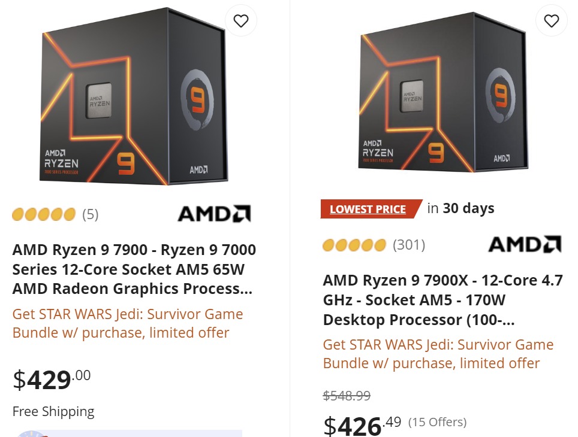This screenshot has width=578, height=437.
Task: View the 301 reviews for Ryzen 7900X
Action: [x=409, y=245]
